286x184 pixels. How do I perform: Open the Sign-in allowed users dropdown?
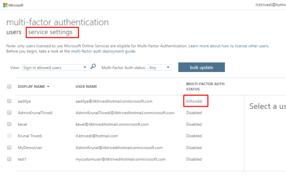pyautogui.click(x=55, y=68)
